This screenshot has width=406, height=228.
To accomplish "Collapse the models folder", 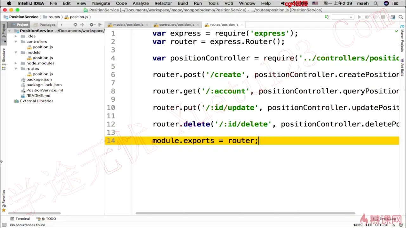I will [x=16, y=52].
